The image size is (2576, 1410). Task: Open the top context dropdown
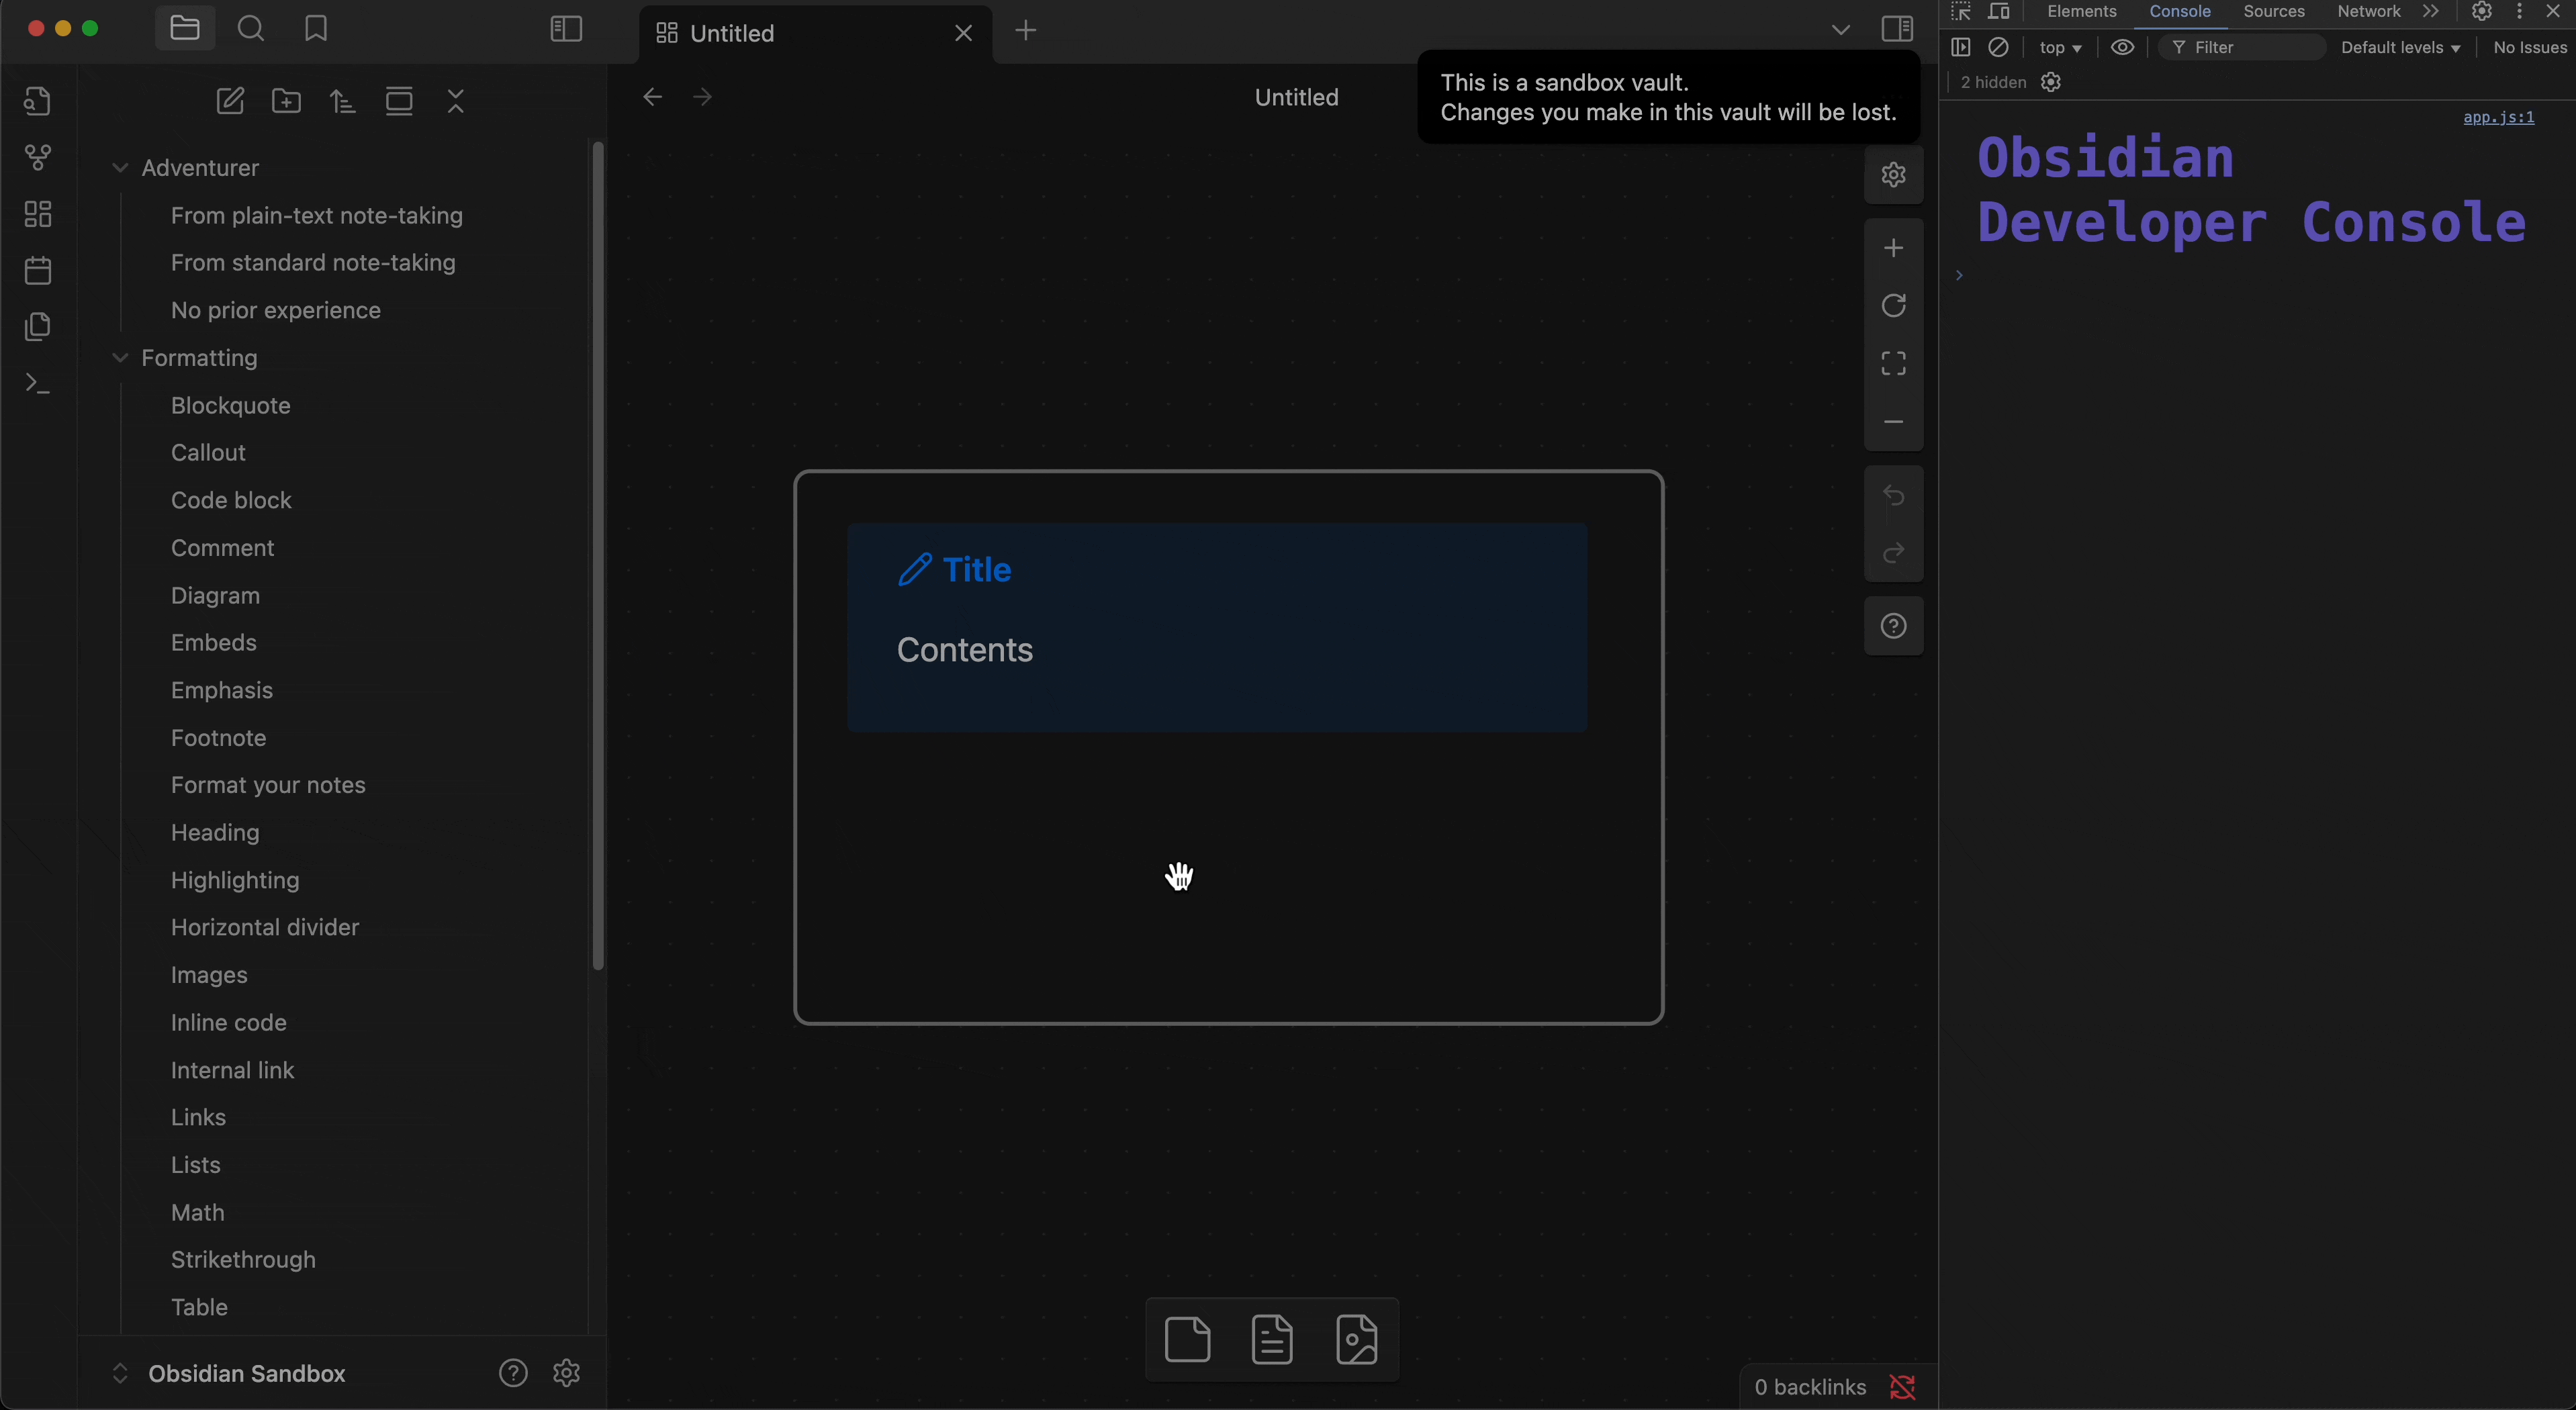click(x=2061, y=47)
